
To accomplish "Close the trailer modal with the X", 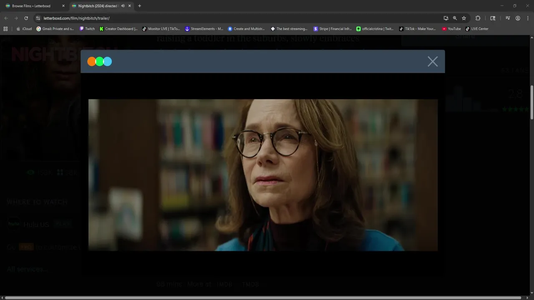I will [433, 62].
